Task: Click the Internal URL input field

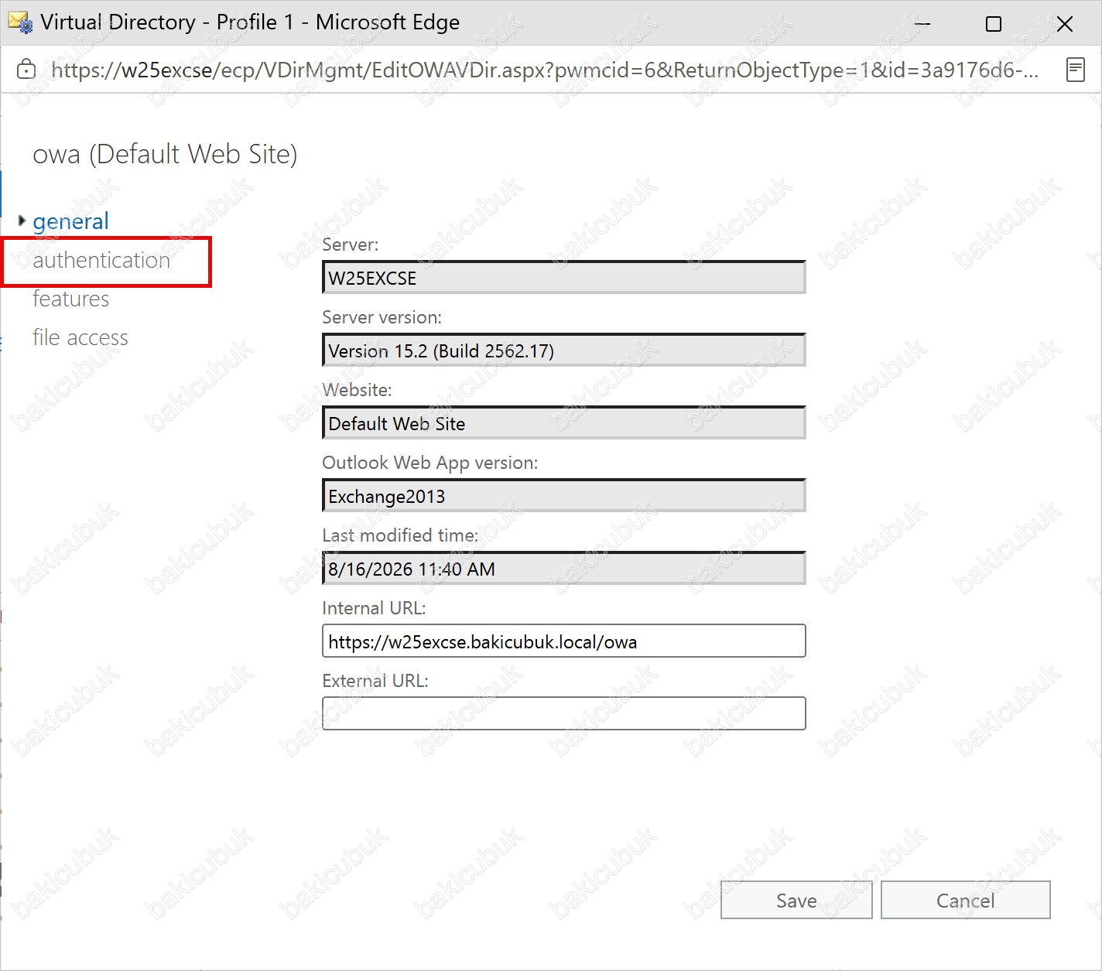Action: coord(563,641)
